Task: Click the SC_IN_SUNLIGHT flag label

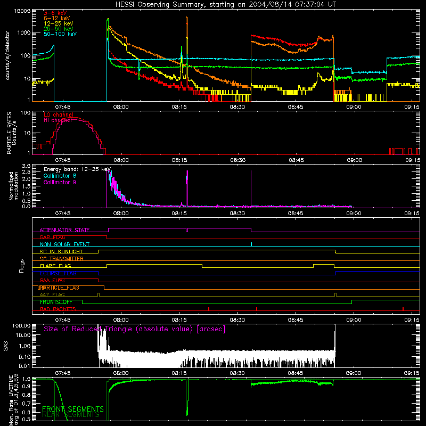Action: point(61,251)
